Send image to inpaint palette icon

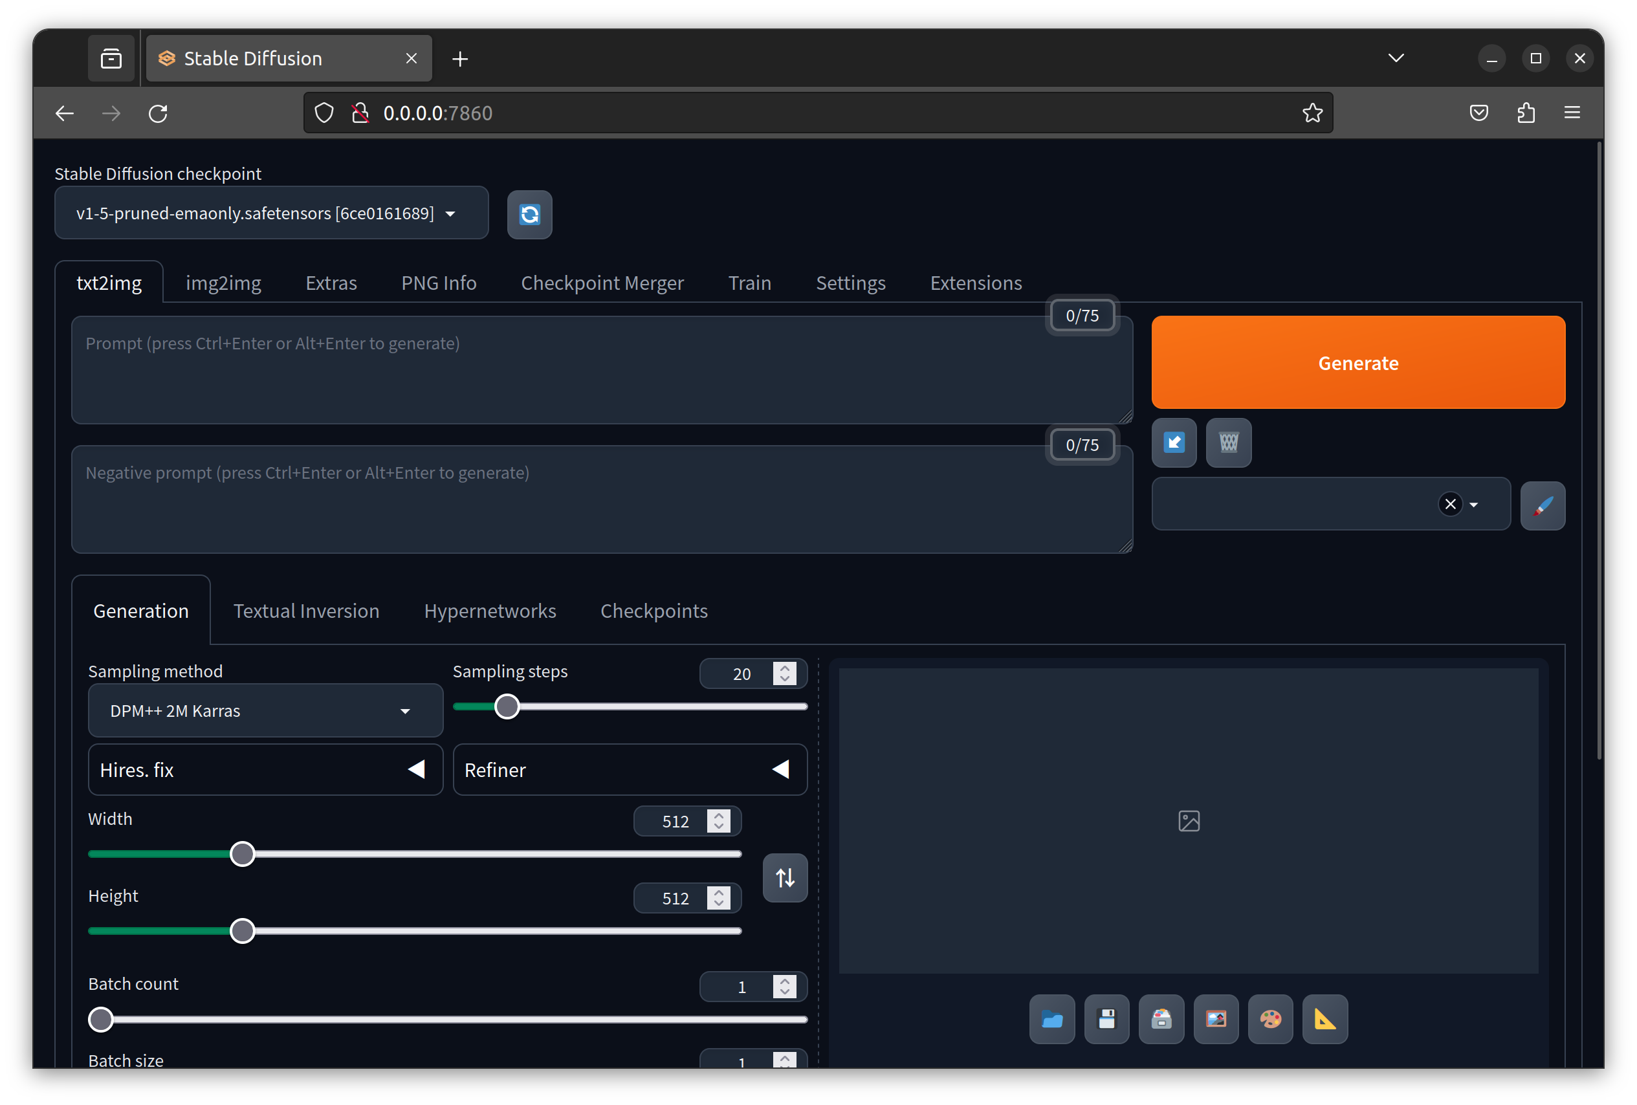(x=1270, y=1018)
